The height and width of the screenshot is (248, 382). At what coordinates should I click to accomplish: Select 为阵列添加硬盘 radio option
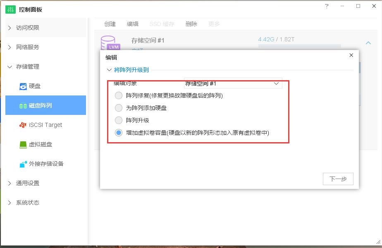[x=119, y=108]
